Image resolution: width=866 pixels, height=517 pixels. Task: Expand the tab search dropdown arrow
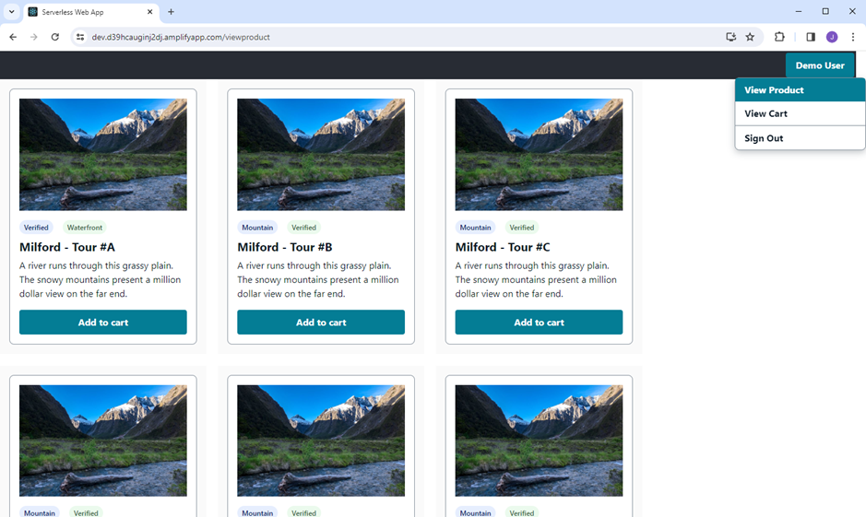[11, 12]
